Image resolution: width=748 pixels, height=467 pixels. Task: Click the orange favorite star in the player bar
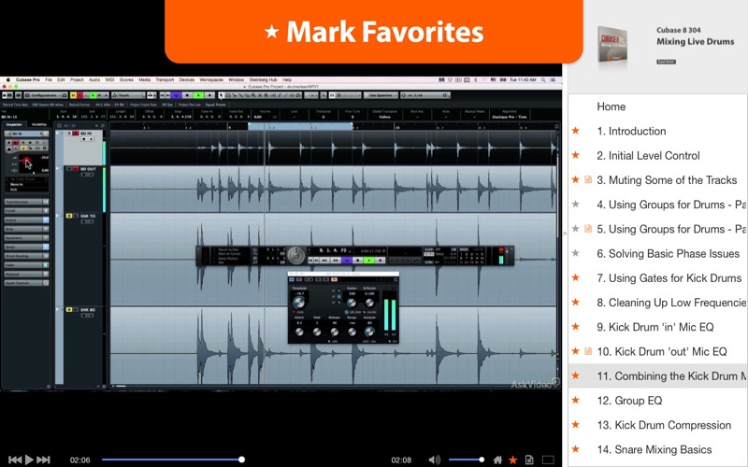(x=513, y=460)
